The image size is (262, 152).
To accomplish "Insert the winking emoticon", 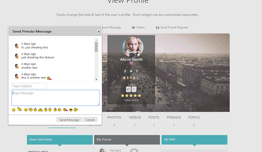I will pos(26,110).
